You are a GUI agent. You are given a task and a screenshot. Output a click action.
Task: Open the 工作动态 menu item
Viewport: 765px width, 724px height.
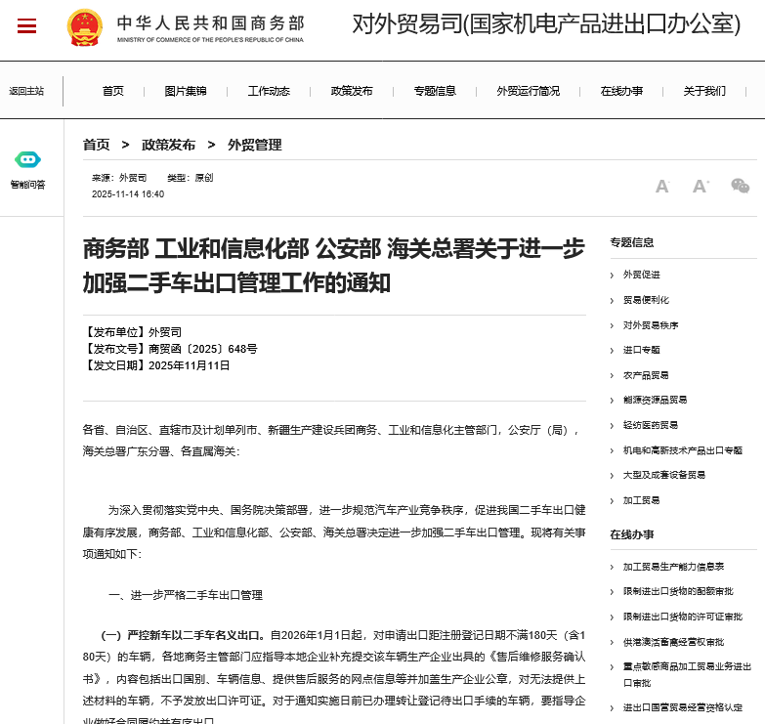[269, 91]
